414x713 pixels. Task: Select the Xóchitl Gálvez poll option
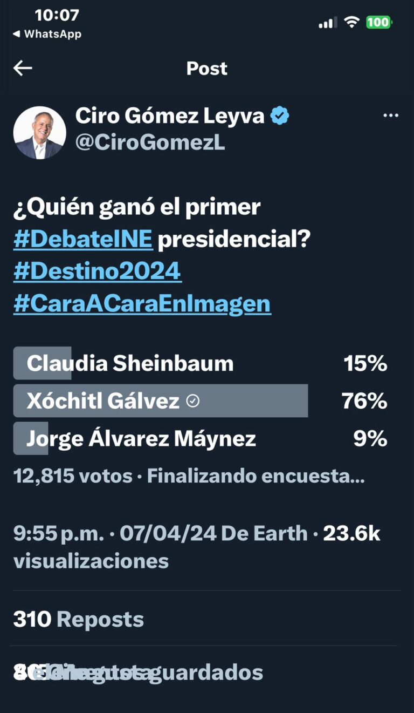pyautogui.click(x=201, y=401)
